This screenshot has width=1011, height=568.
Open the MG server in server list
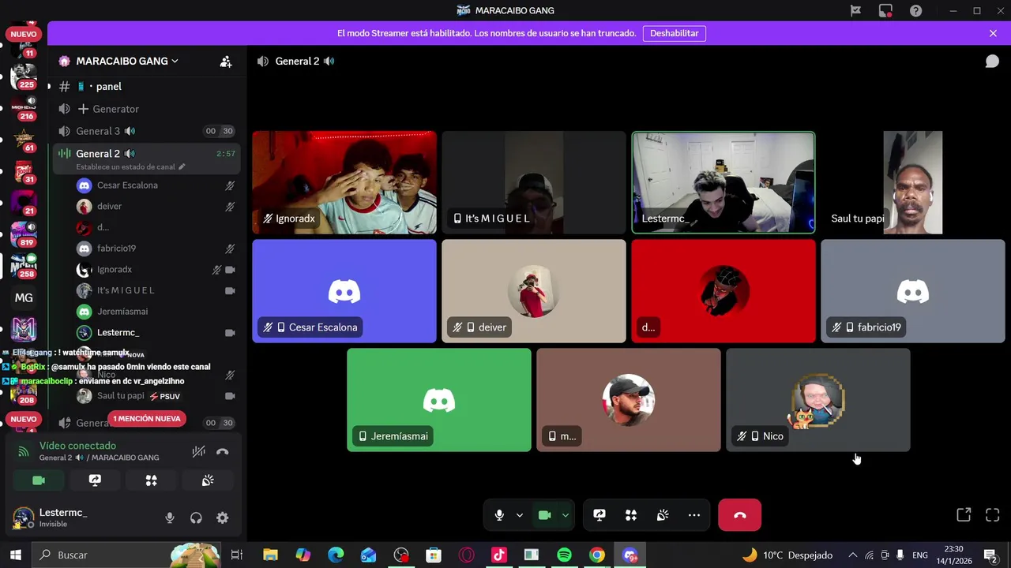(x=24, y=297)
